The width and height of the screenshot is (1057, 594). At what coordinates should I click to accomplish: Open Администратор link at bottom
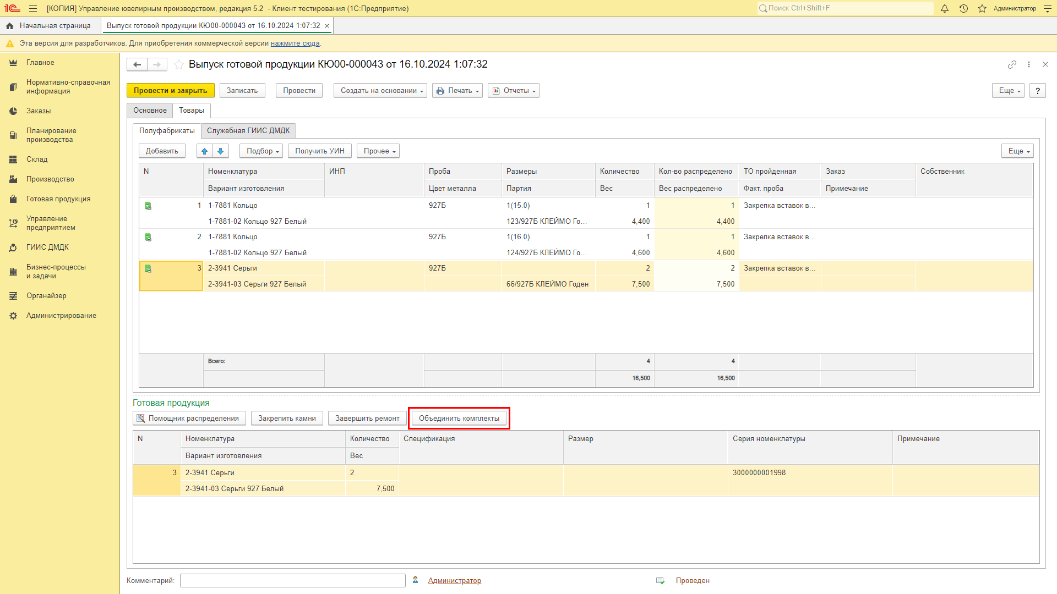pyautogui.click(x=455, y=581)
